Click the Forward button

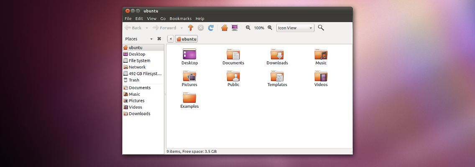(x=164, y=28)
